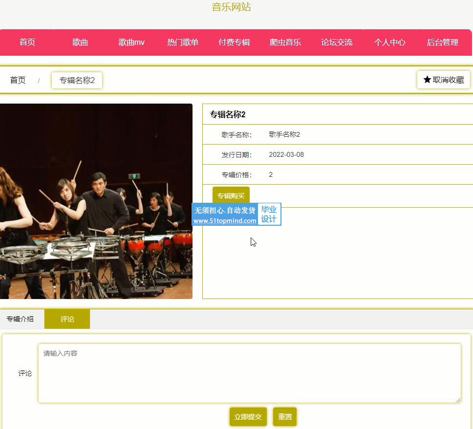Image resolution: width=473 pixels, height=429 pixels.
Task: Click the 发行日期 label
Action: 236,155
